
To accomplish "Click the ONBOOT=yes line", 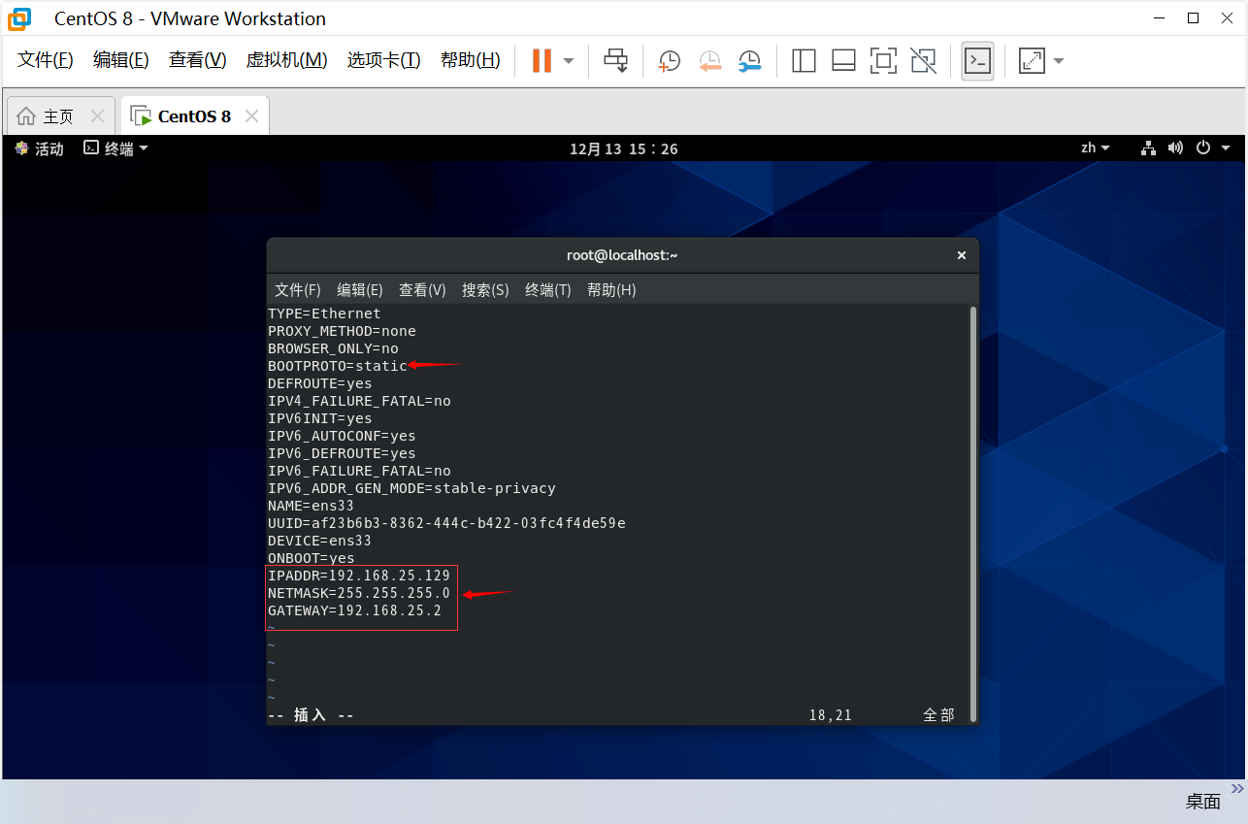I will point(312,558).
